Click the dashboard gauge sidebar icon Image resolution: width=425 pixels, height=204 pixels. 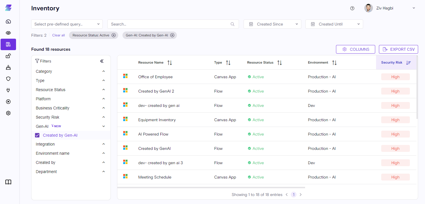(8, 21)
